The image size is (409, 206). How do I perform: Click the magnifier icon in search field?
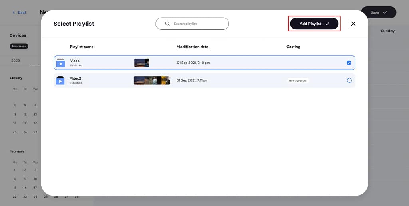(x=168, y=24)
